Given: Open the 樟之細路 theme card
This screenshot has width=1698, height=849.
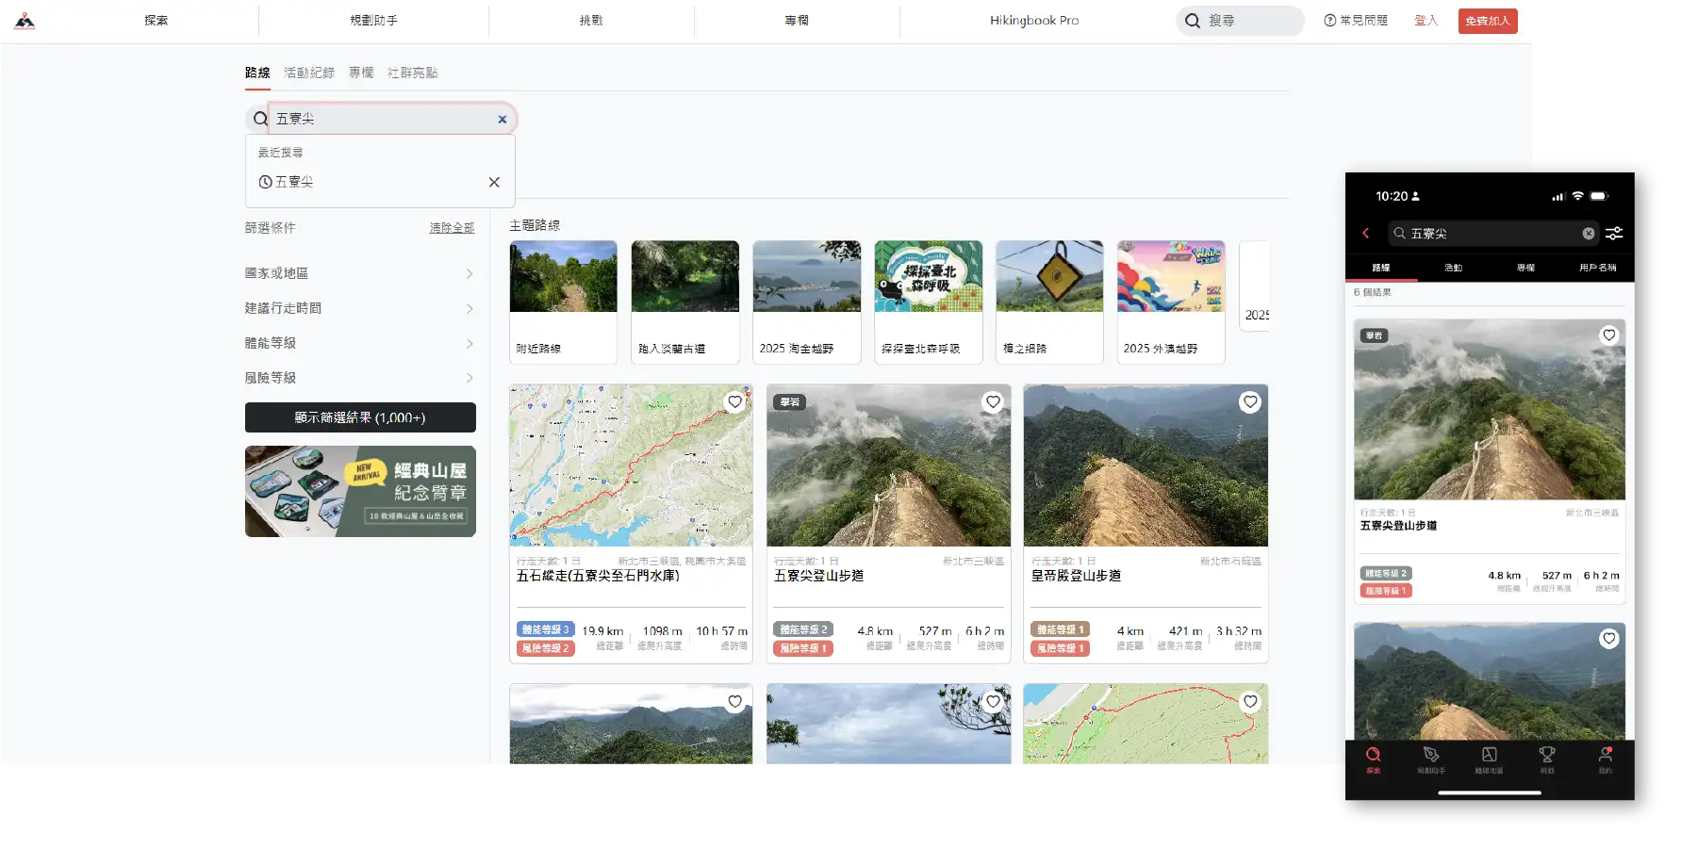Looking at the screenshot, I should (x=1049, y=302).
